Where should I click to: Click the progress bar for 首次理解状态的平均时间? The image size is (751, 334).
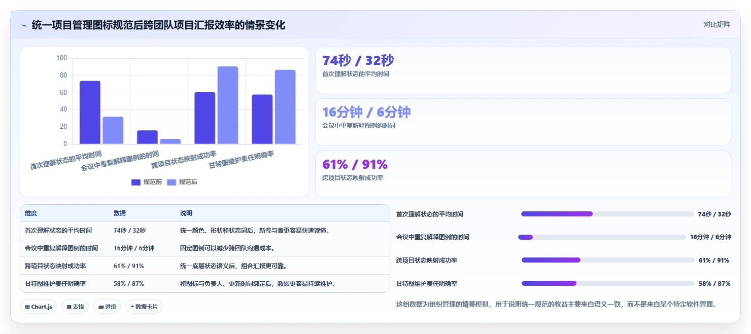click(x=607, y=214)
